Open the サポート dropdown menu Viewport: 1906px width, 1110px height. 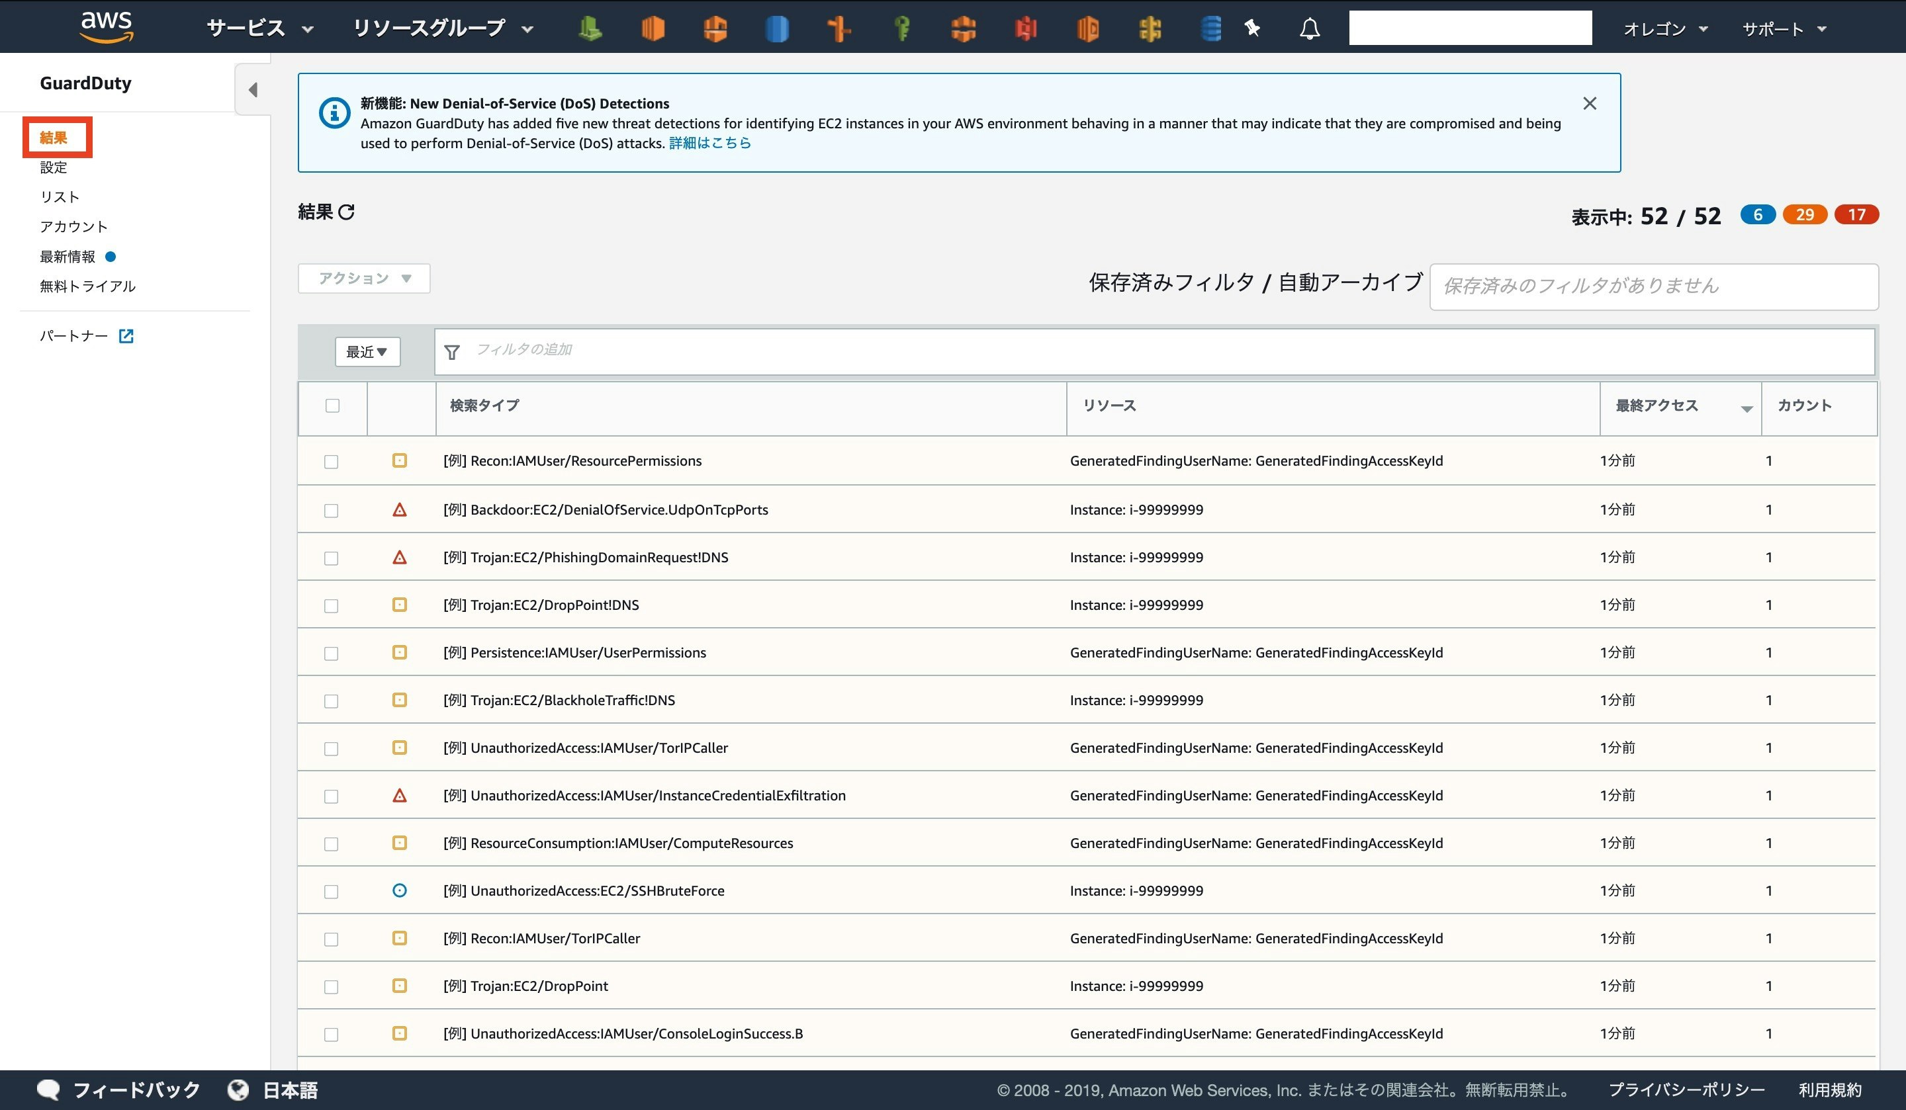pos(1784,28)
